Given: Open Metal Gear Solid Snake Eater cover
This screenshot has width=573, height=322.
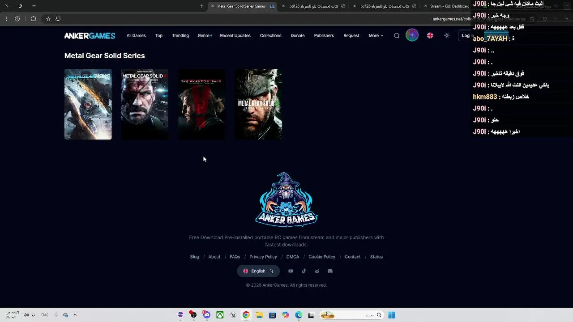Looking at the screenshot, I should [x=258, y=104].
